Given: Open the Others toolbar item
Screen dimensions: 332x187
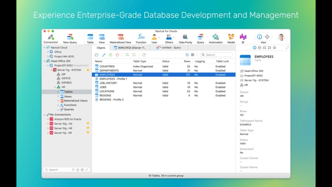Looking at the screenshot, I should pos(169,39).
